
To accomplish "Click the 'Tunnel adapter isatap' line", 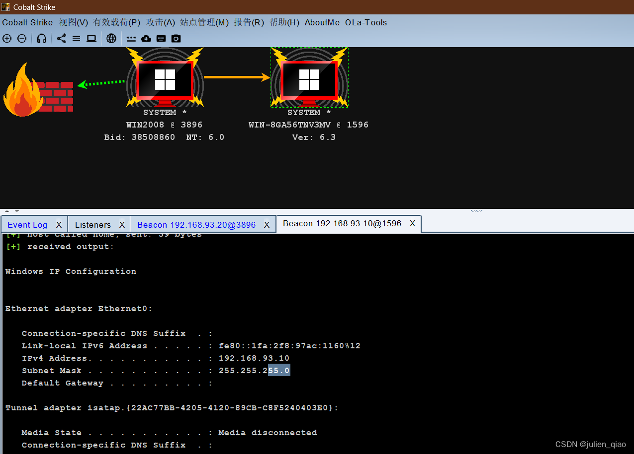I will point(172,408).
